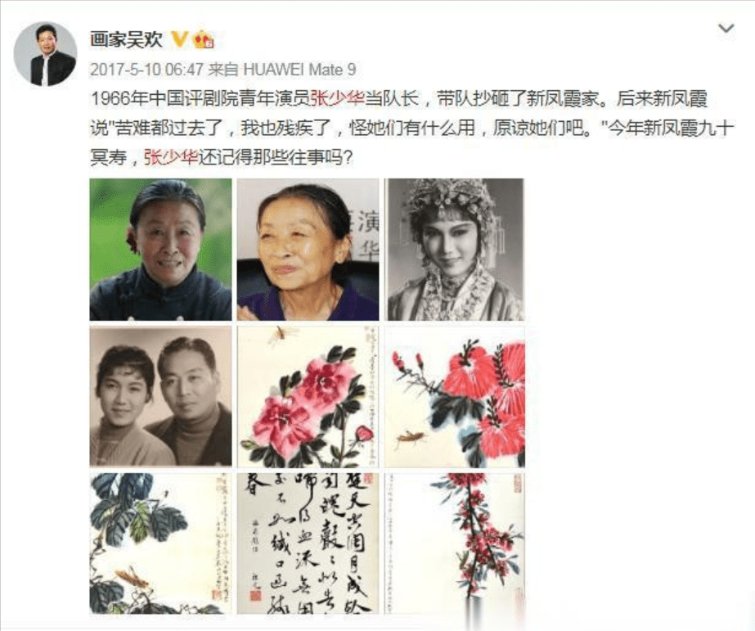Image resolution: width=755 pixels, height=631 pixels.
Task: Open the vintage couple portrait photo
Action: [x=160, y=396]
